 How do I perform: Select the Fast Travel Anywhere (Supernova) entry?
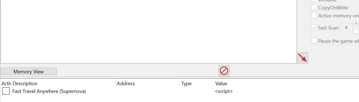(x=49, y=91)
